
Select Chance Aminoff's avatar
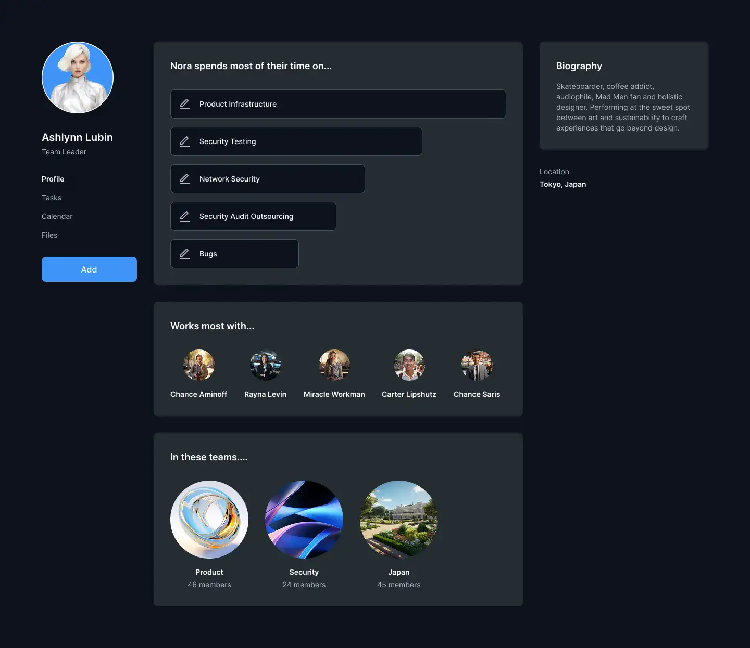coord(199,365)
